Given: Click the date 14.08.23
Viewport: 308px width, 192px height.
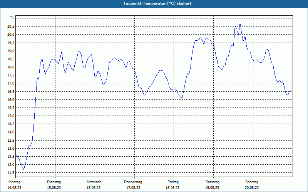Looking at the screenshot, I should click(14, 188).
